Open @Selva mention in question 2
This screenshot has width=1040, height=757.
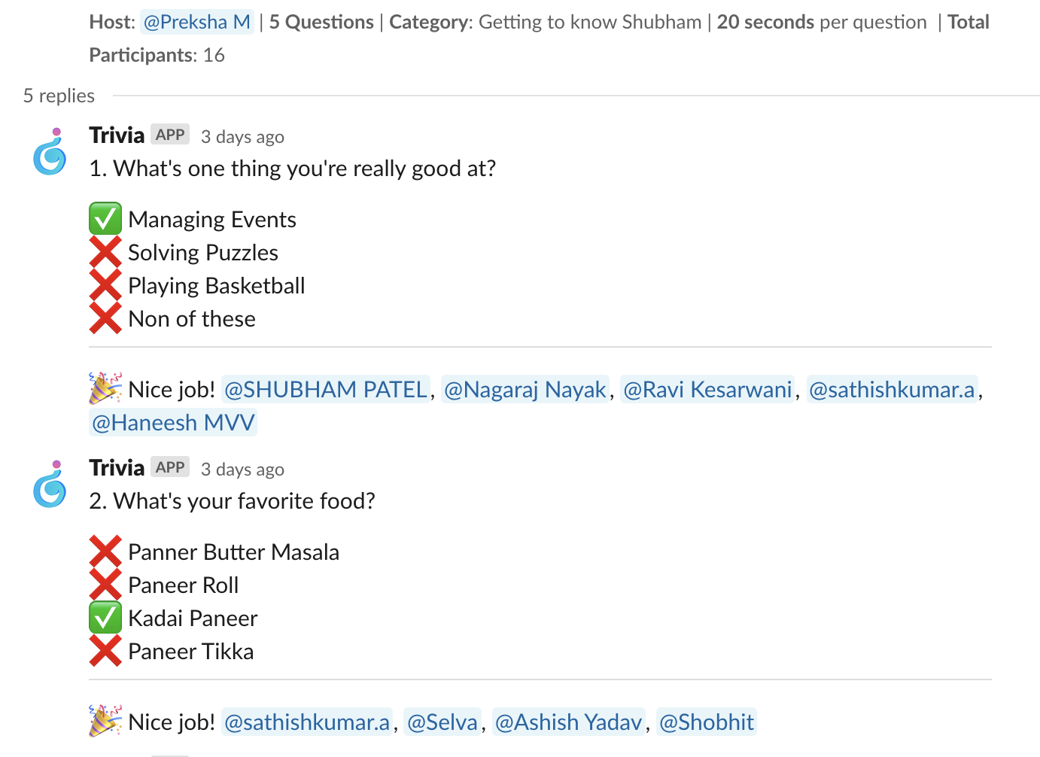pyautogui.click(x=442, y=722)
